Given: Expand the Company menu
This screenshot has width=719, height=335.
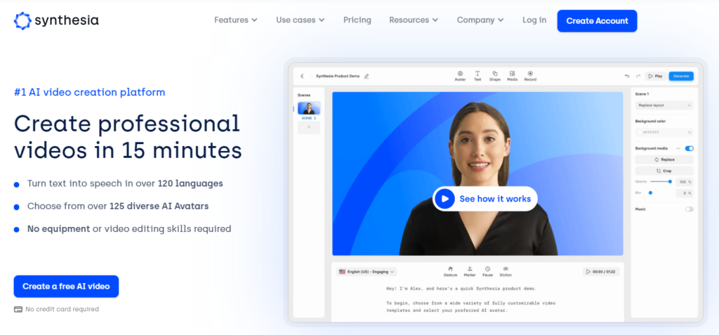Looking at the screenshot, I should (480, 20).
